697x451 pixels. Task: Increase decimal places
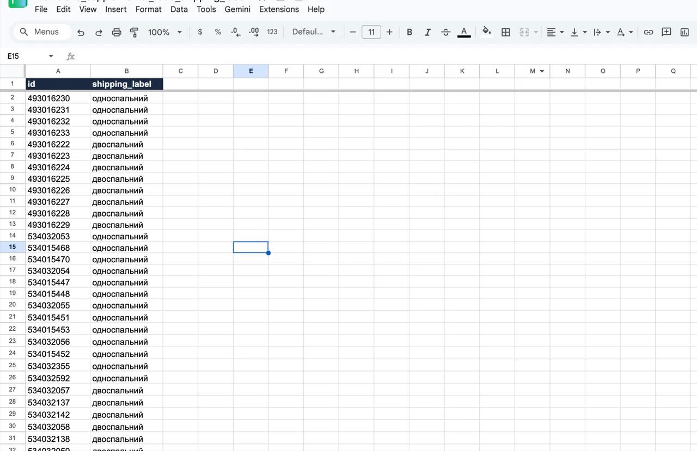click(x=254, y=32)
